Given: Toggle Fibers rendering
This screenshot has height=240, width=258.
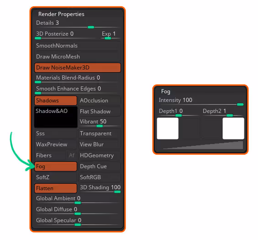Looking at the screenshot, I should click(x=51, y=155).
